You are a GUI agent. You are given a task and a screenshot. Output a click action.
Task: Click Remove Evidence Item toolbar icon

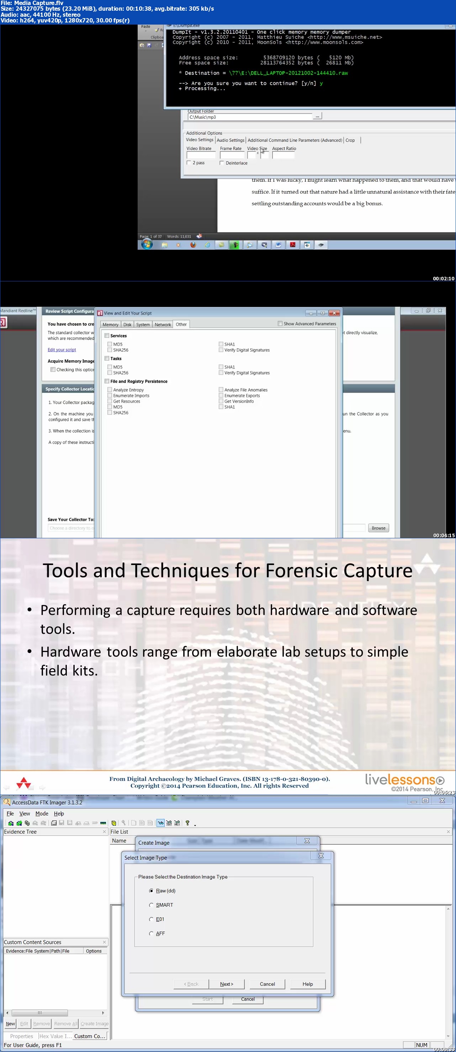point(35,823)
